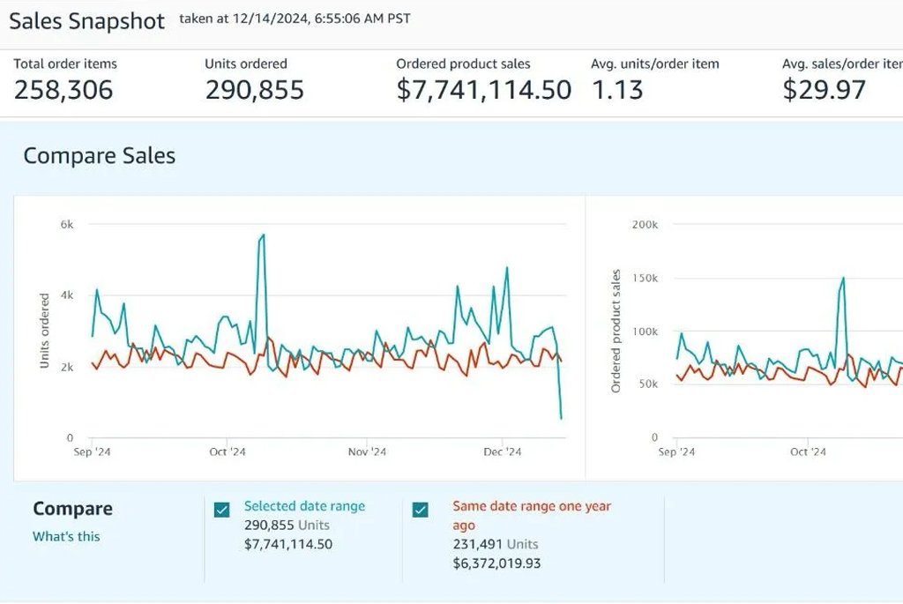Click the Avg. units/order item value 1.13
The width and height of the screenshot is (903, 604).
(617, 90)
